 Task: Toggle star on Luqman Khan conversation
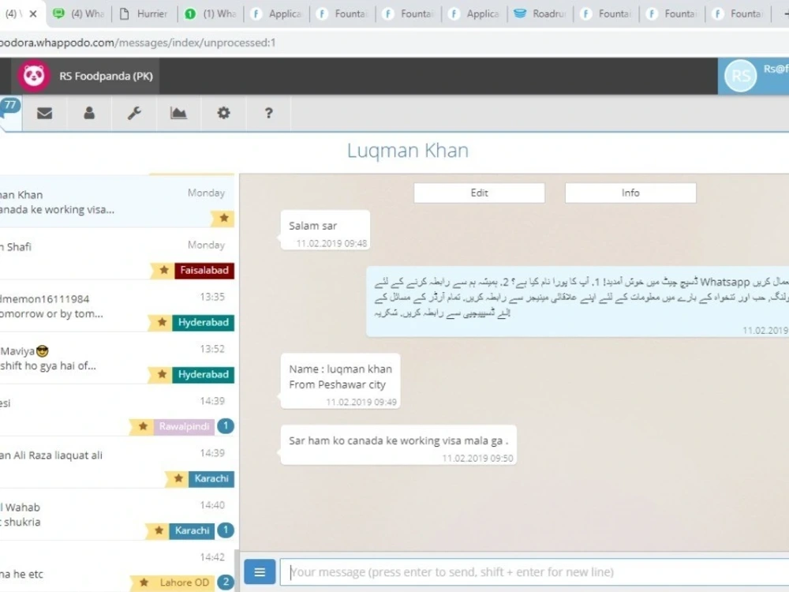click(x=224, y=218)
